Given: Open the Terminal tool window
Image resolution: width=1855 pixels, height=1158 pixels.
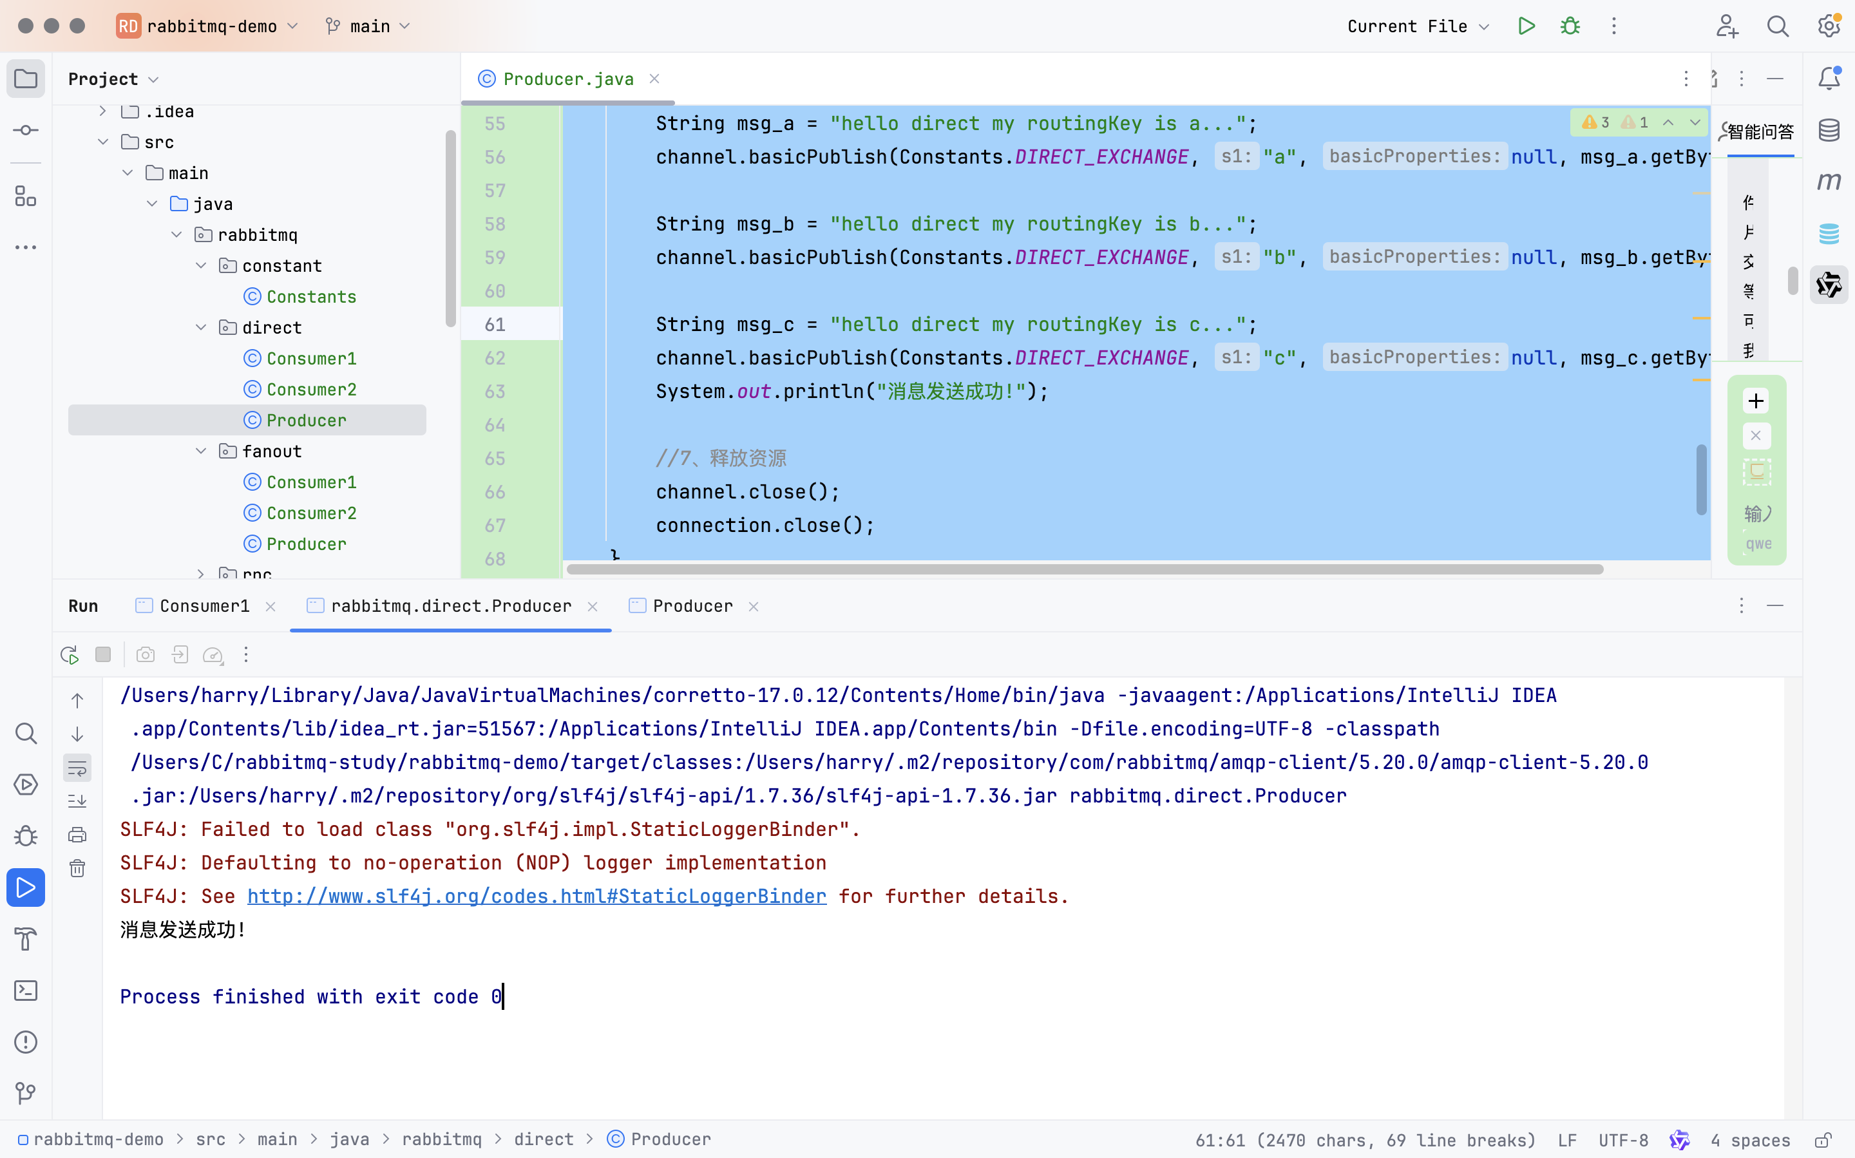Looking at the screenshot, I should [x=26, y=991].
